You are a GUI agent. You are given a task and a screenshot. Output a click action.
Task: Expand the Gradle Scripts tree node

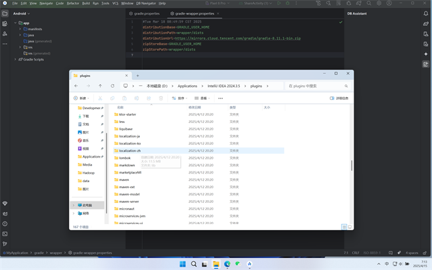point(17,59)
